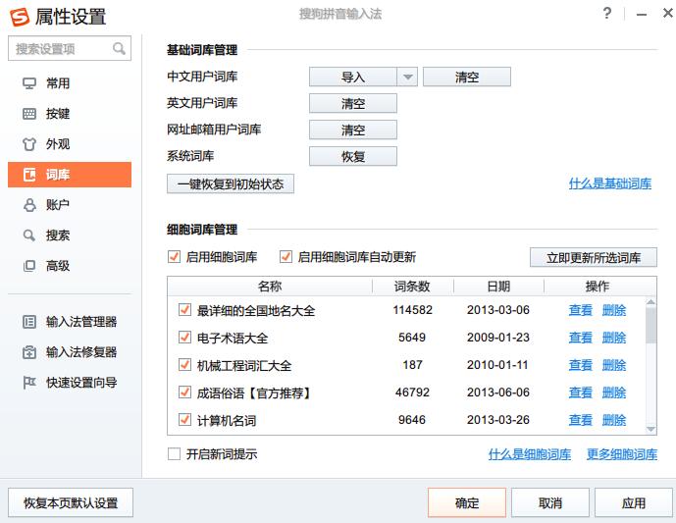
Task: Click 一键恢复到初始状态 button
Action: point(231,184)
